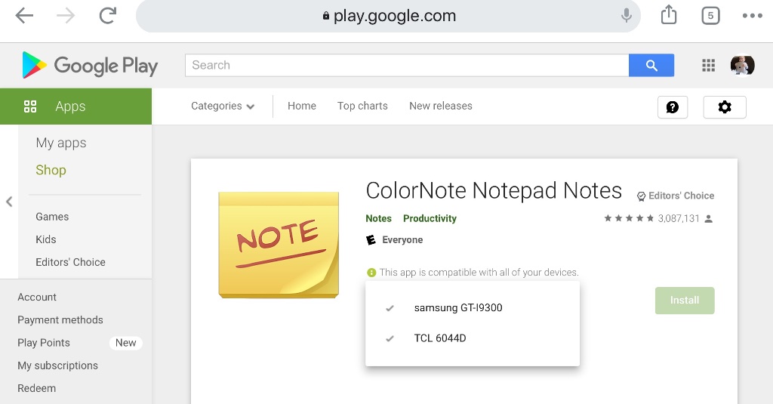
Task: Click the green info icon beside compatibility text
Action: [x=371, y=273]
